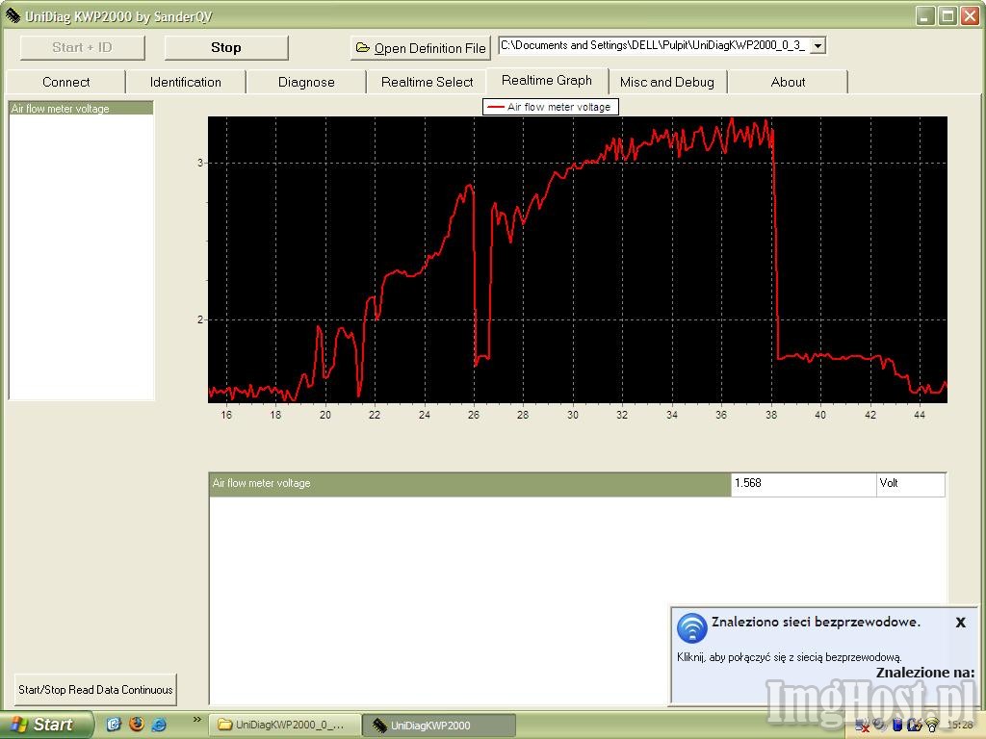Maximize the UniDiag window

tap(947, 15)
